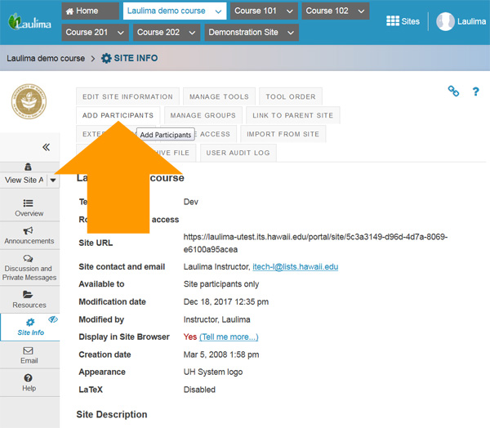Click Edit Site Information button
Viewport: 490px width, 428px height.
pos(127,96)
